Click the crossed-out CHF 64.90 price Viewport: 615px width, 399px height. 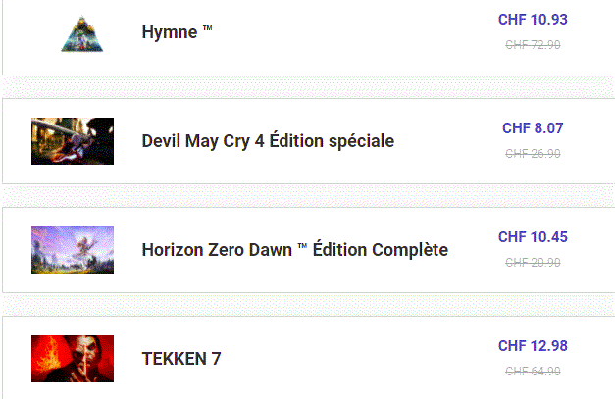533,371
